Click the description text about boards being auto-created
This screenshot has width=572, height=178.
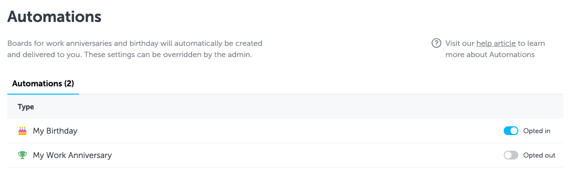[135, 49]
